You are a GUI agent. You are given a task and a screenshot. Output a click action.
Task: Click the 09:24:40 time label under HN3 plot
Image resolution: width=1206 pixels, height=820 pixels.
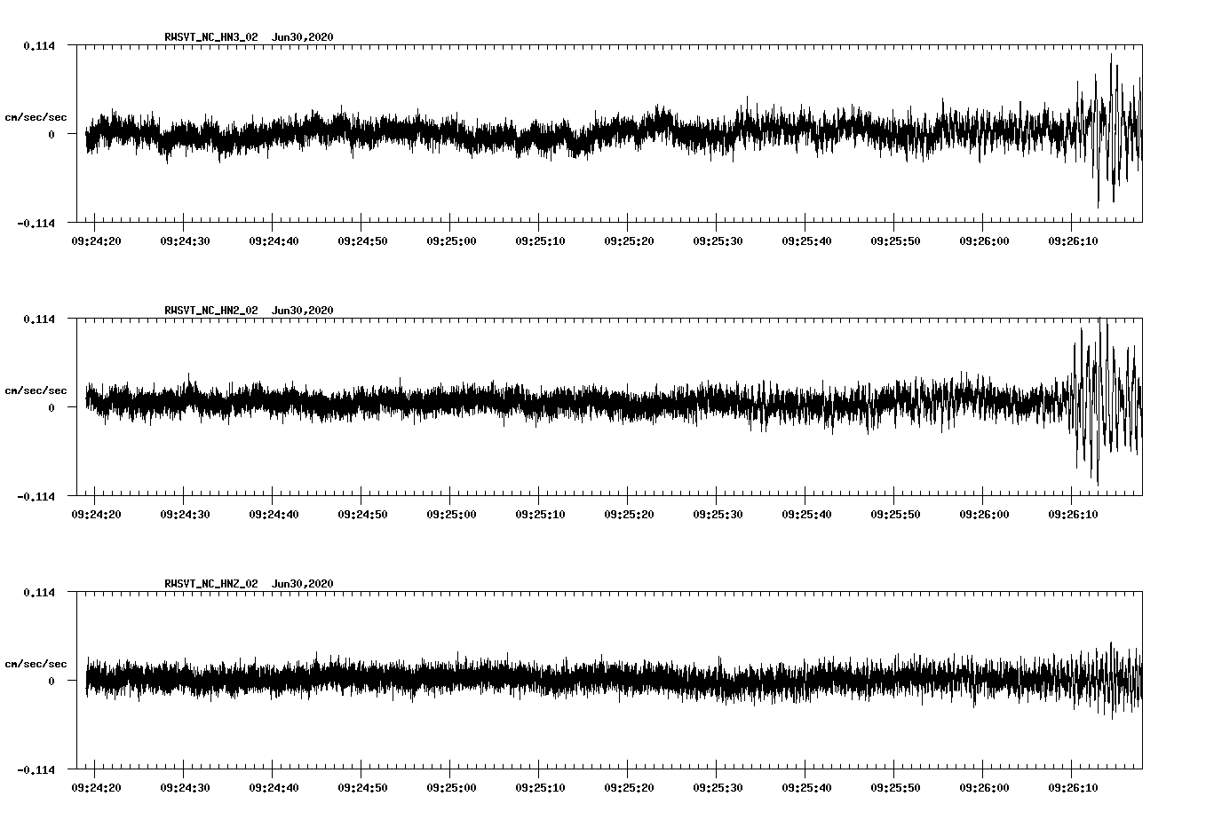click(274, 240)
